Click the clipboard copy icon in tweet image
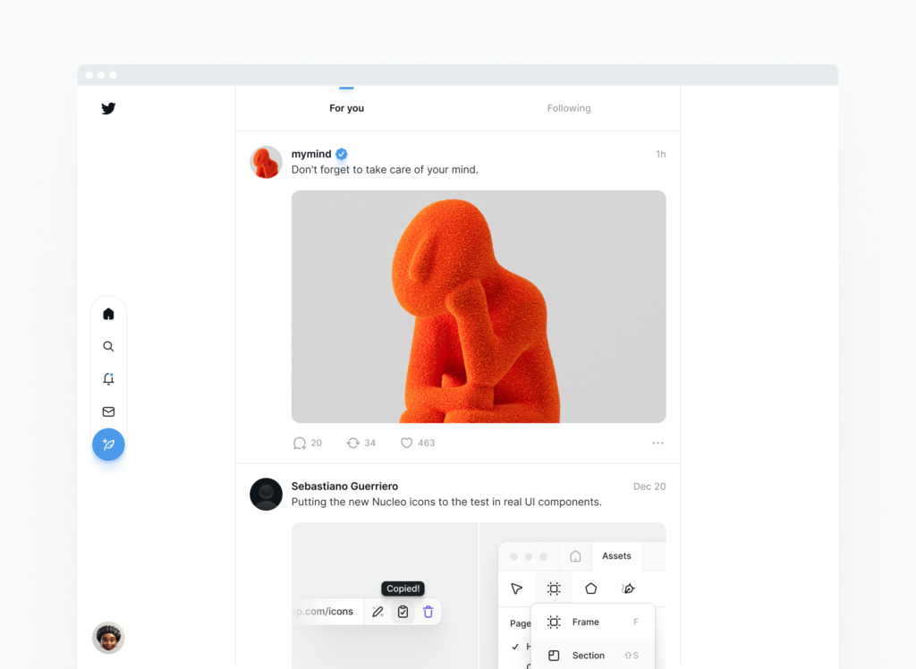 coord(403,612)
